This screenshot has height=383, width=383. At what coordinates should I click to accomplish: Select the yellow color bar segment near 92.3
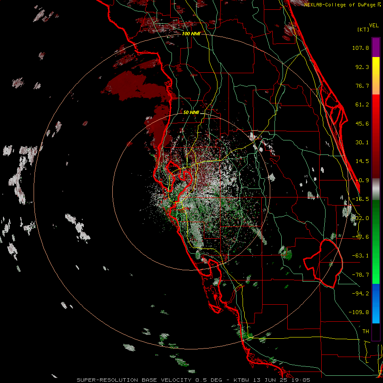pyautogui.click(x=376, y=66)
